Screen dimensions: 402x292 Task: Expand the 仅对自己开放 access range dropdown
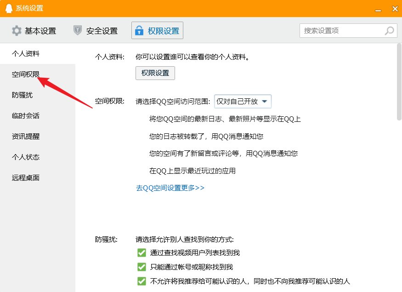coord(243,102)
